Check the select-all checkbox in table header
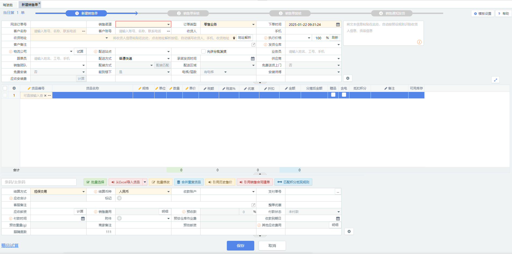This screenshot has height=254, width=512. (5, 88)
